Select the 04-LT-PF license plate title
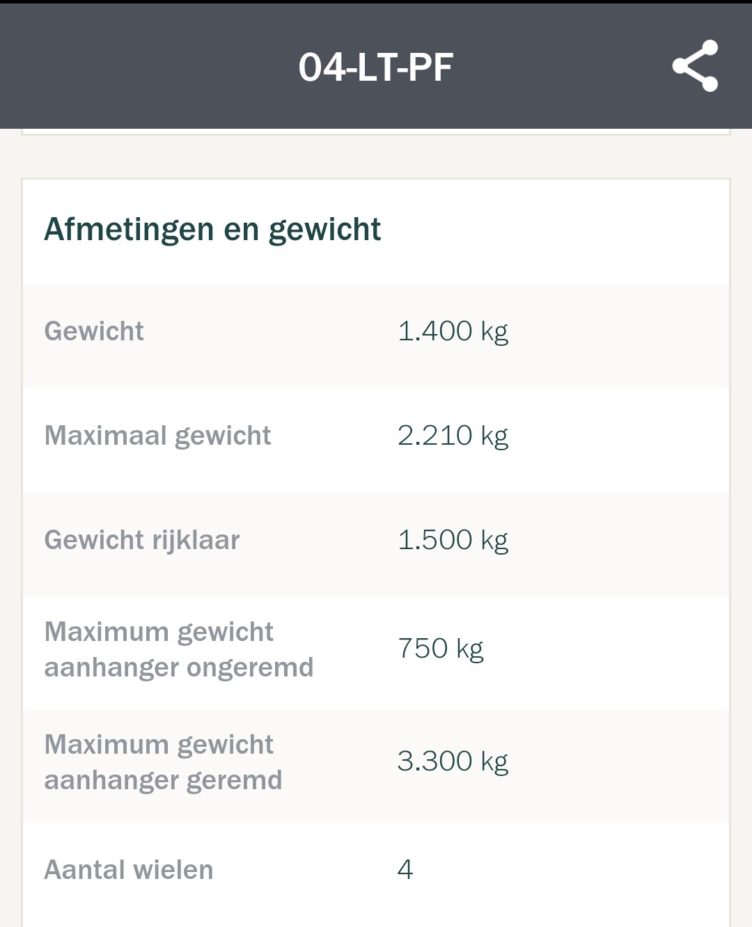Viewport: 752px width, 927px height. 375,68
